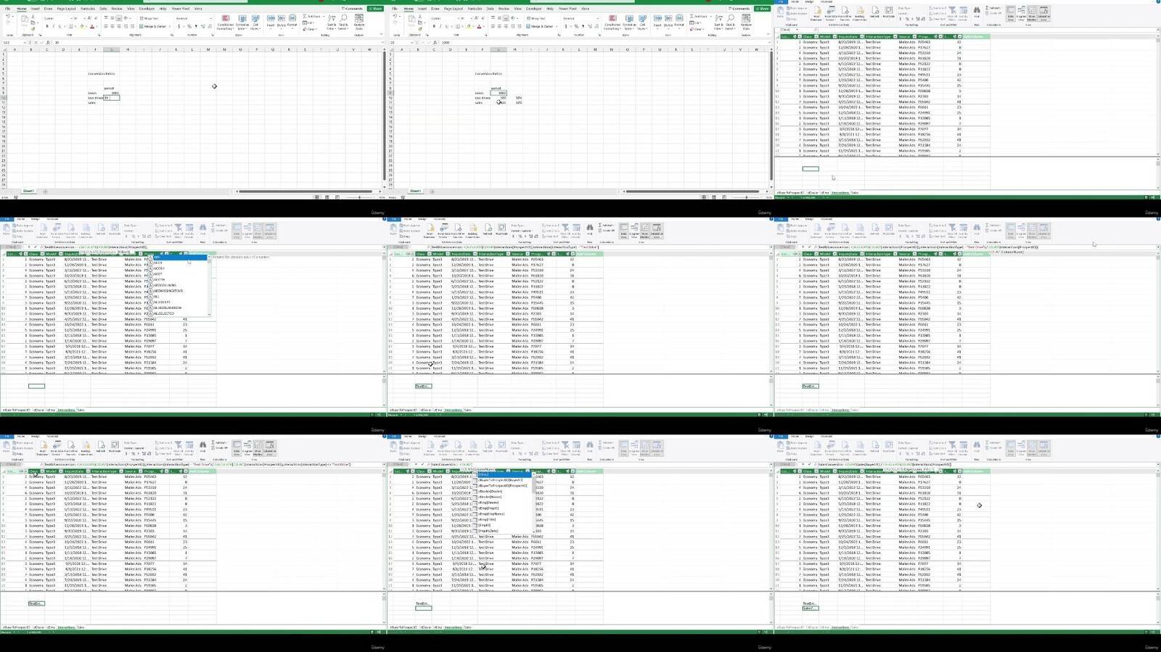Open Conditional Formatting in top-left Excel frame
This screenshot has height=652, width=1161.
click(226, 22)
